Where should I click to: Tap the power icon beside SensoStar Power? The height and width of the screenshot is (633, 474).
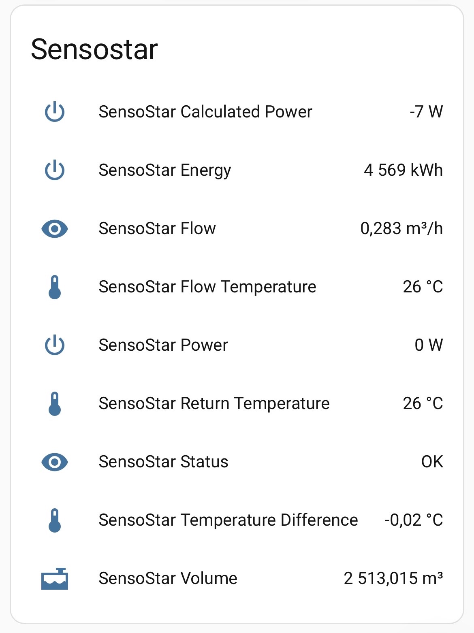point(55,345)
